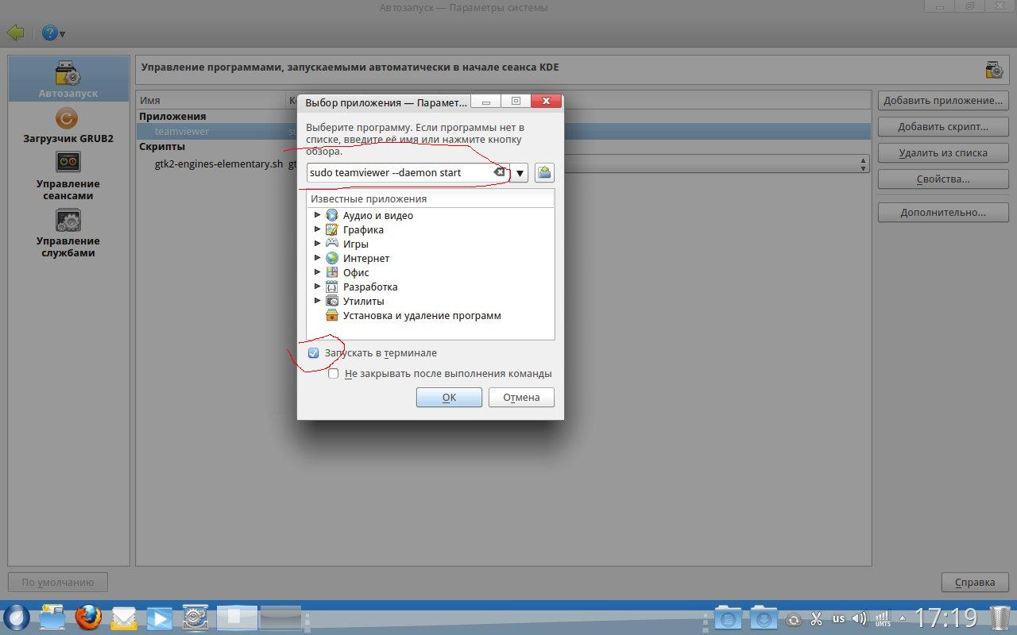Open the Автозапуск section in the sidebar
Viewport: 1017px width, 635px height.
click(68, 79)
